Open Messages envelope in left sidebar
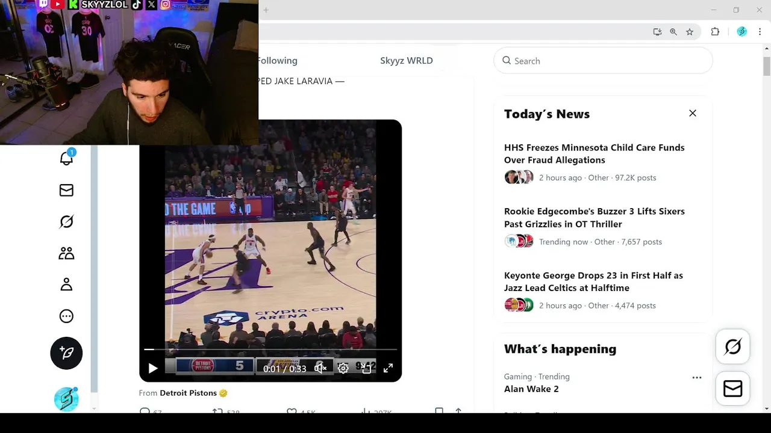771x433 pixels. tap(66, 190)
